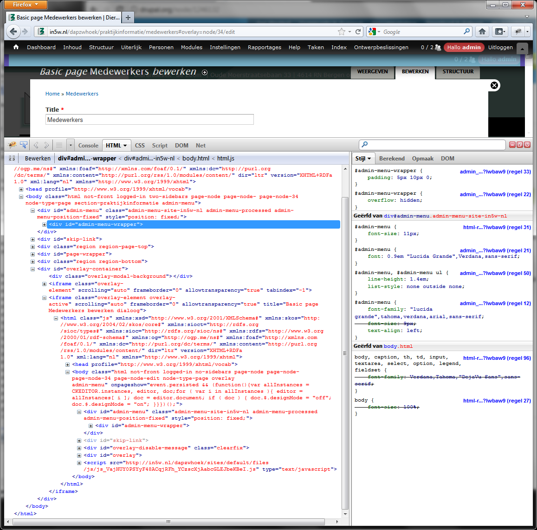
Task: Expand the head profile node in HTML tree
Action: 21,189
